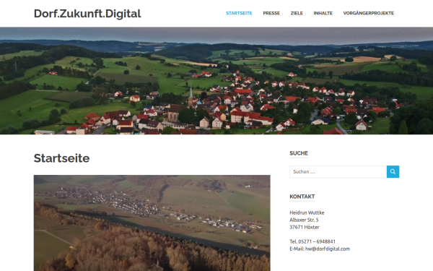Click the e-mail address hw@dorfdigital.com

(x=327, y=249)
